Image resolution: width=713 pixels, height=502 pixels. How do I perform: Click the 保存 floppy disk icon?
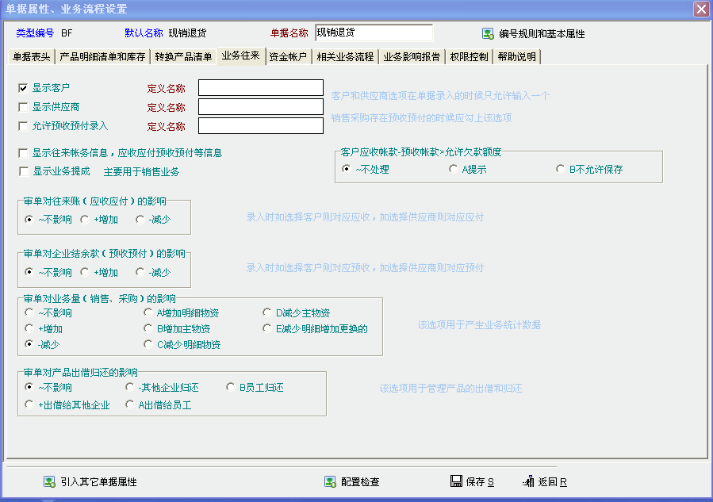(x=456, y=481)
